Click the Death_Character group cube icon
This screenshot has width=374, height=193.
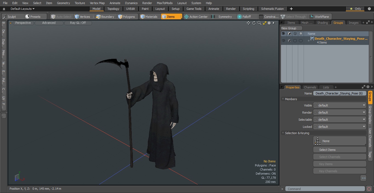click(312, 39)
